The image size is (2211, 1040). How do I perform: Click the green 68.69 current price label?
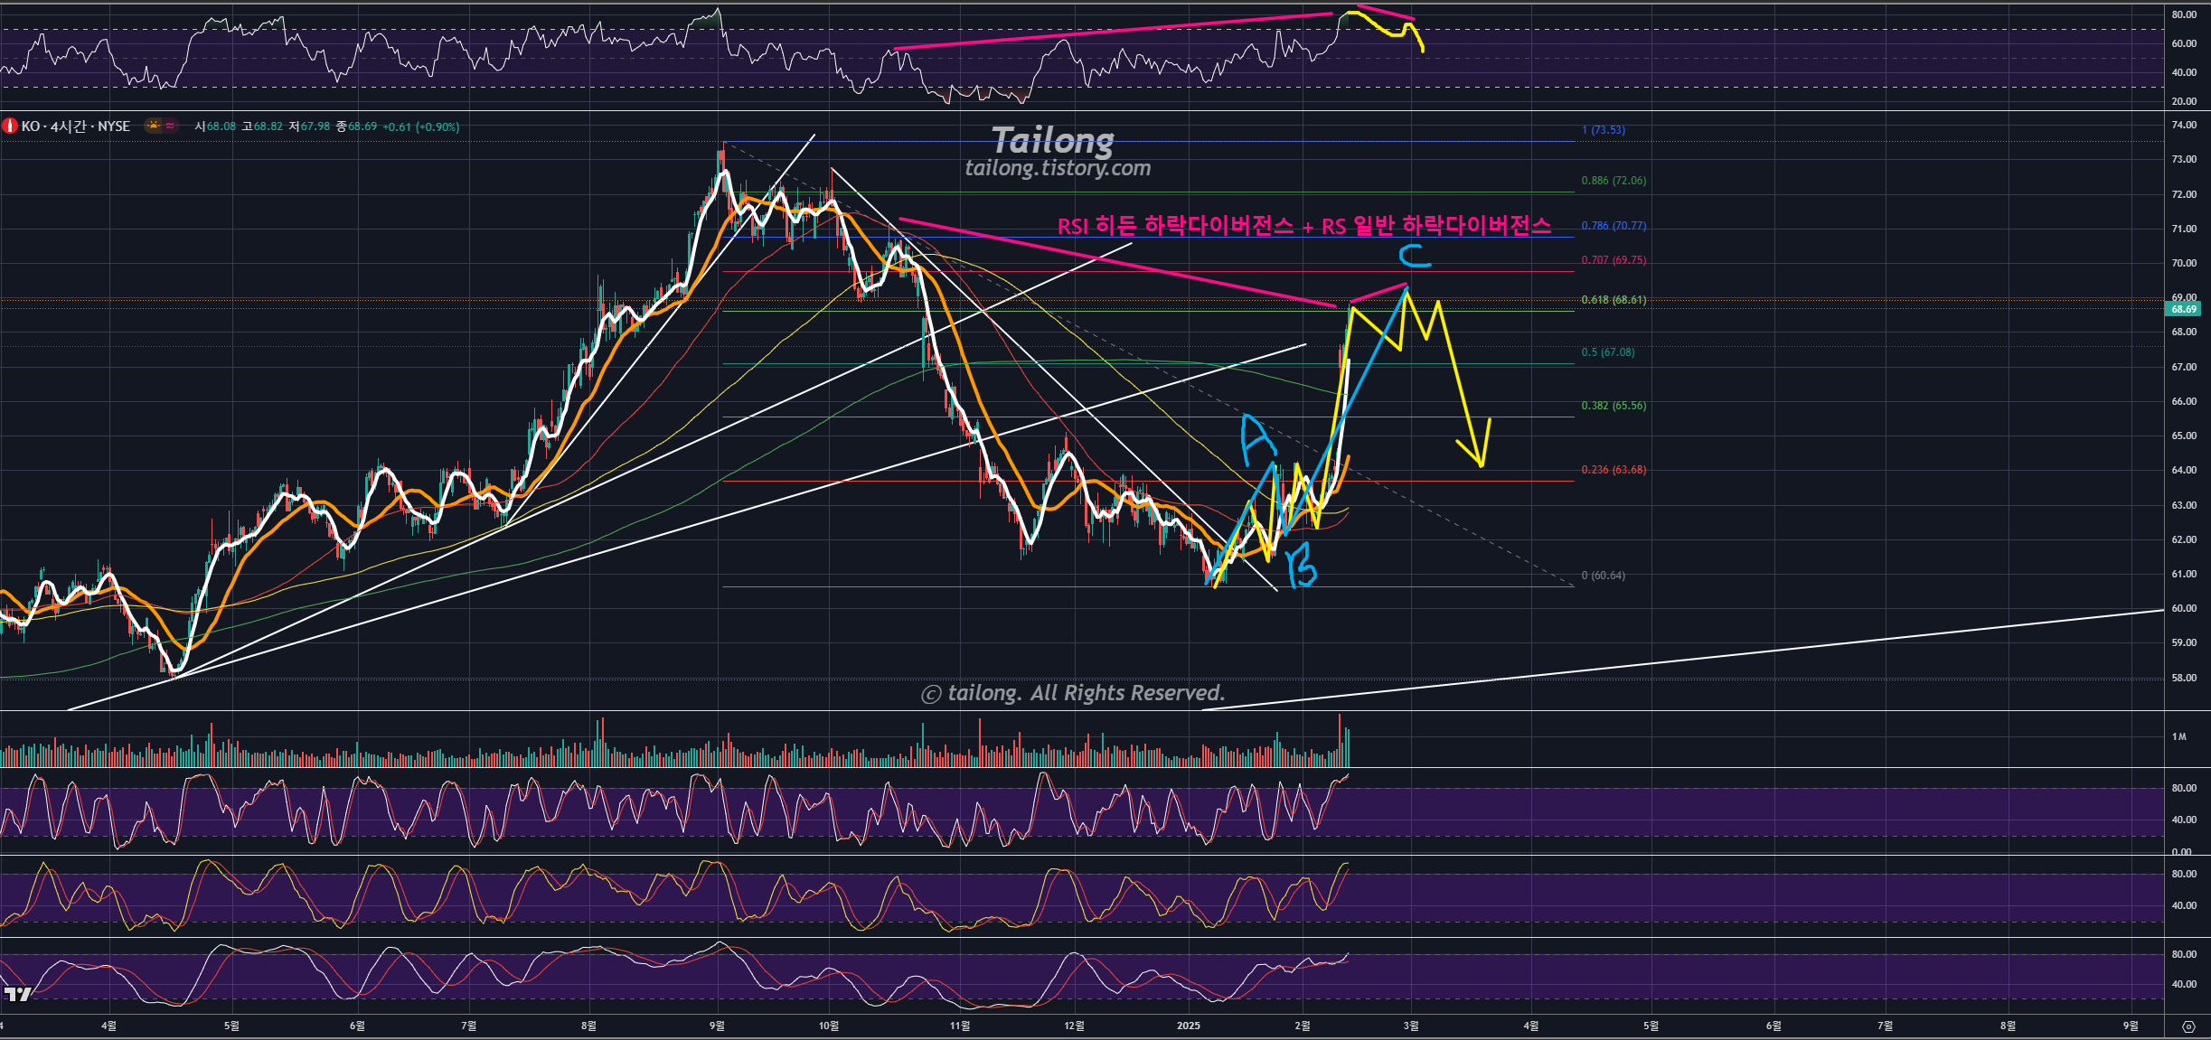[2183, 309]
